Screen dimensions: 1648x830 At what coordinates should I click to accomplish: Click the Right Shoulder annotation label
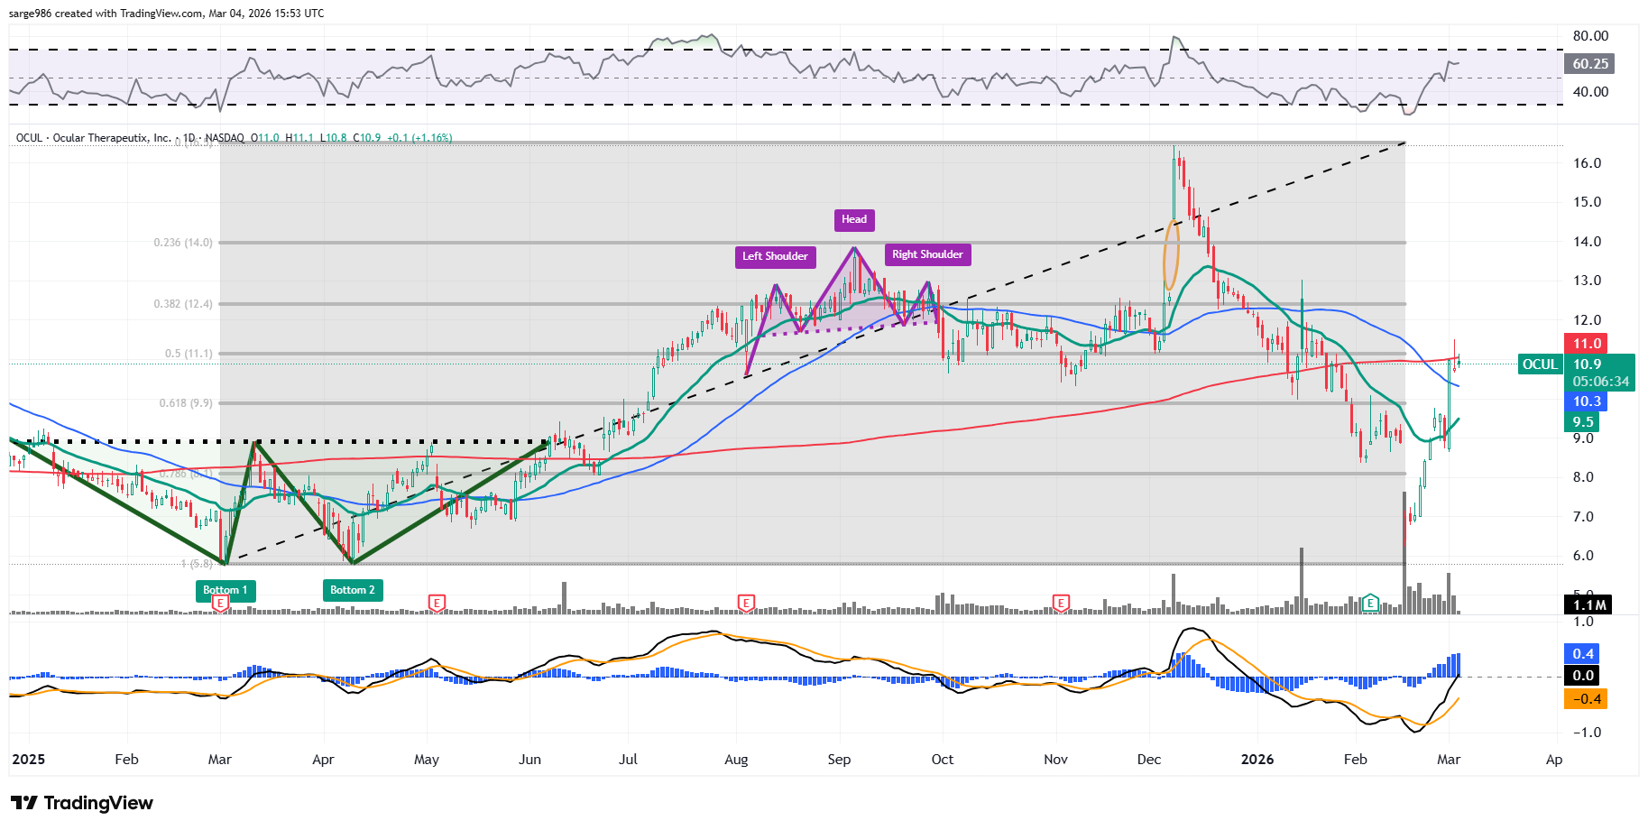click(x=927, y=254)
